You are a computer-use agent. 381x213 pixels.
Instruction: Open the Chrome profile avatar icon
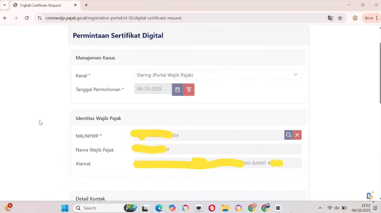[355, 18]
